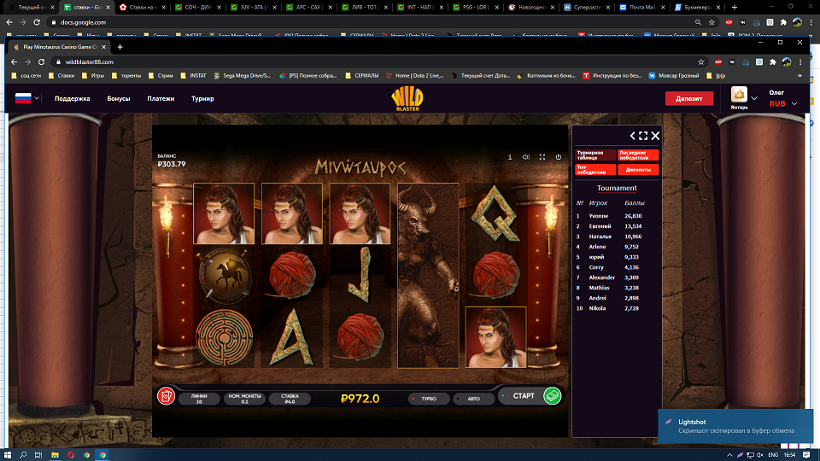Click the game power exit icon
Image resolution: width=820 pixels, height=461 pixels.
559,157
